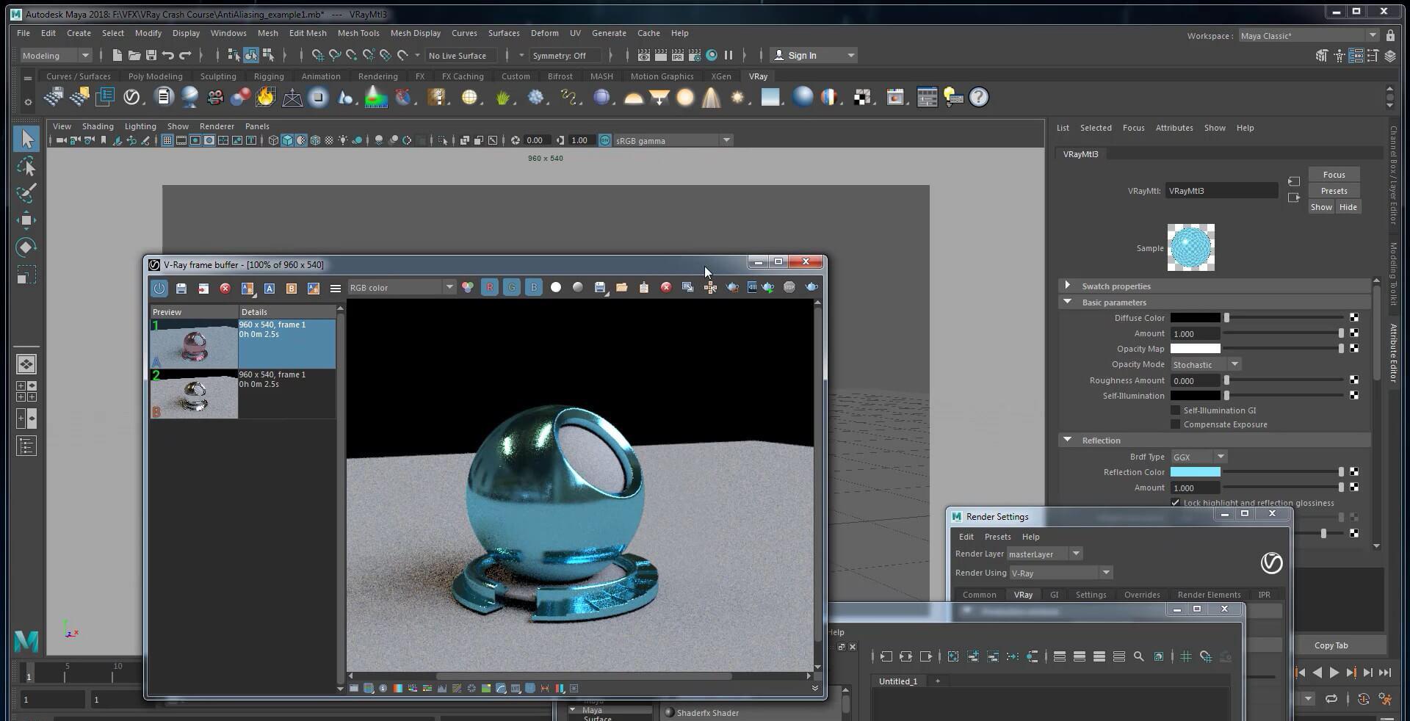The height and width of the screenshot is (721, 1410).
Task: Click the V-Ray dome light shelf icon
Action: [634, 97]
